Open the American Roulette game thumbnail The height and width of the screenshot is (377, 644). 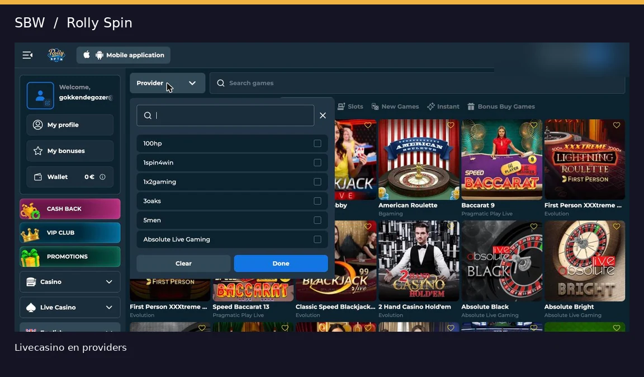(419, 159)
